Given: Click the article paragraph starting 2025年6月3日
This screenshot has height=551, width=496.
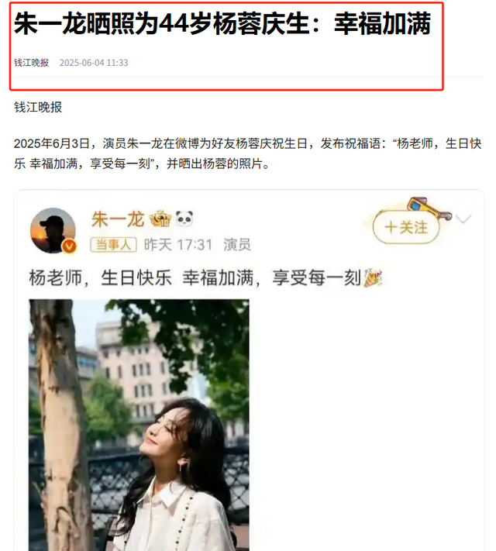Looking at the screenshot, I should pos(247,153).
